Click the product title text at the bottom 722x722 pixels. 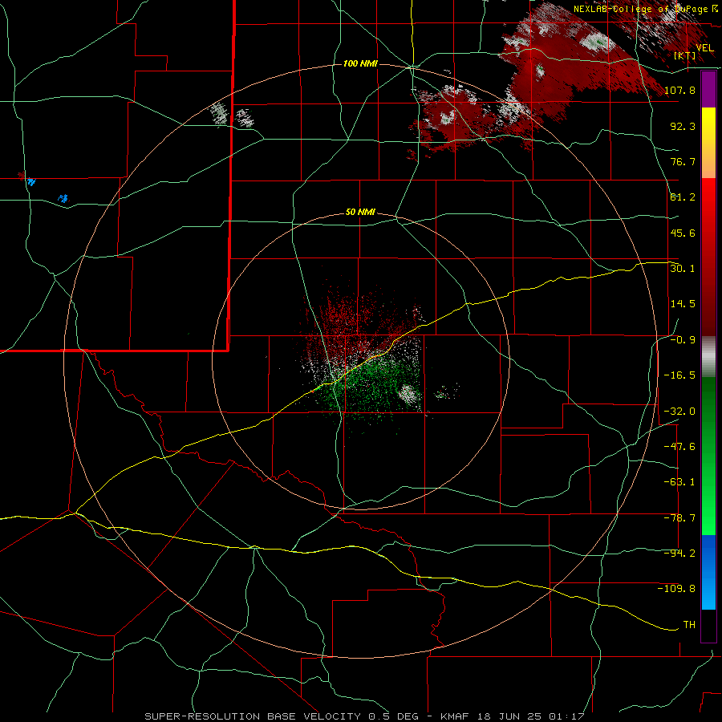point(364,716)
